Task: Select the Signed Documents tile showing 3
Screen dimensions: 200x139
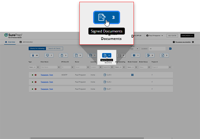Action: tap(107, 55)
